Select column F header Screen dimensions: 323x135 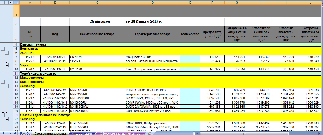[x=212, y=2]
